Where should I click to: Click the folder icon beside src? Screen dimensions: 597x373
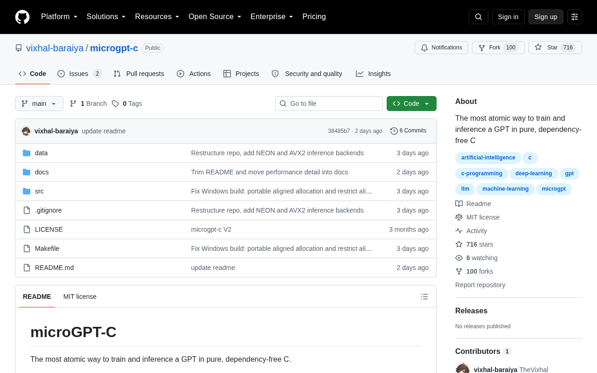(27, 191)
